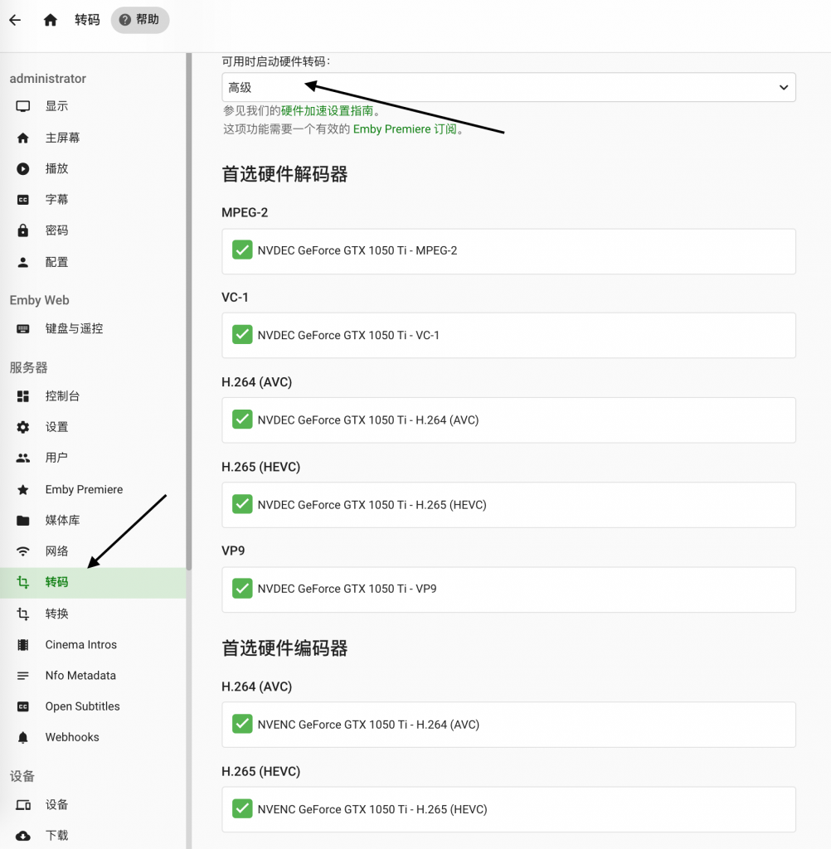The width and height of the screenshot is (831, 849).
Task: Click the 帮助 help button
Action: pyautogui.click(x=139, y=20)
